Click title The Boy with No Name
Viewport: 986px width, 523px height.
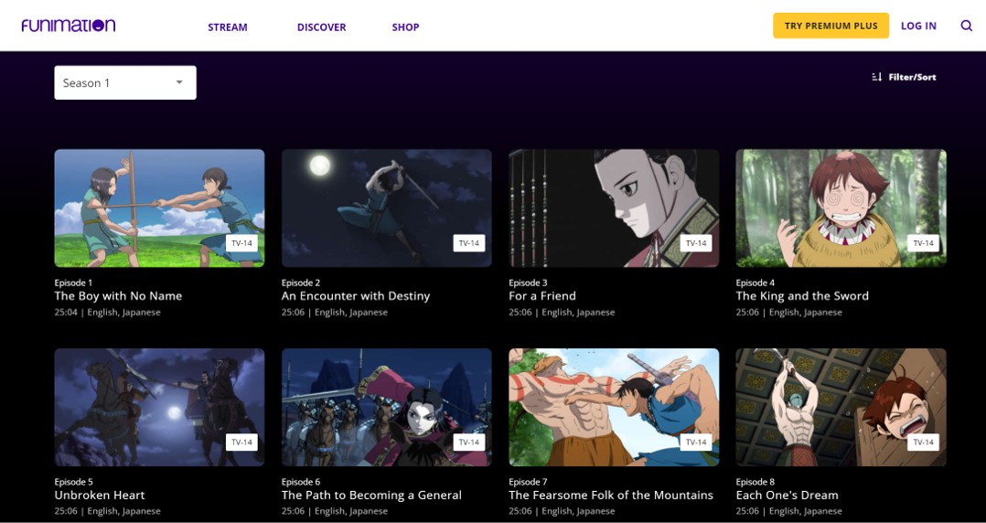coord(118,296)
